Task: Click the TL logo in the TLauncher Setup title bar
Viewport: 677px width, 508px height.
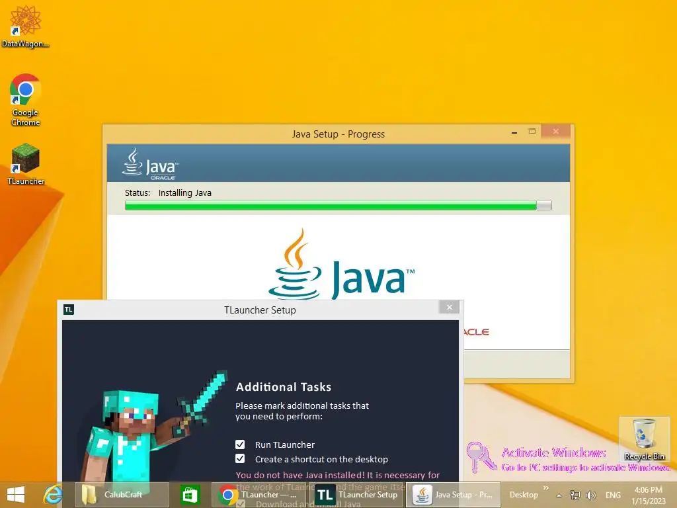Action: pyautogui.click(x=69, y=310)
